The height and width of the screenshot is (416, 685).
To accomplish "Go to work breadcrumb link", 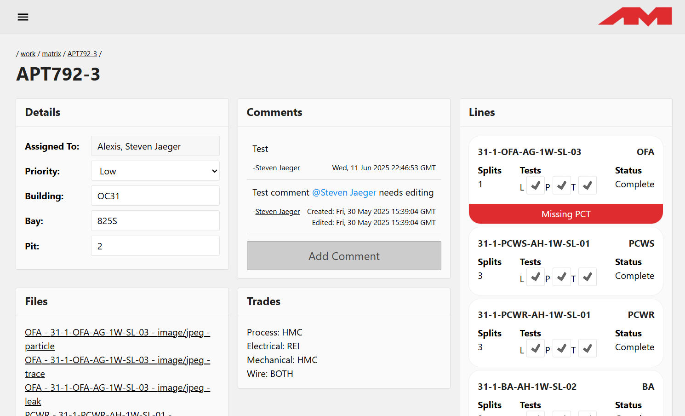I will point(28,54).
